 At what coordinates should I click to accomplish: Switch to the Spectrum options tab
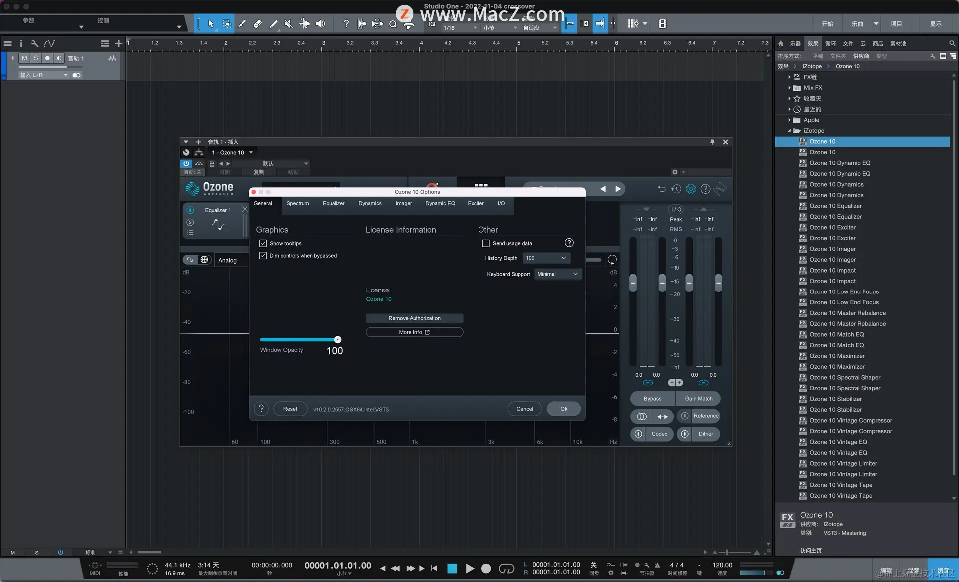tap(297, 203)
